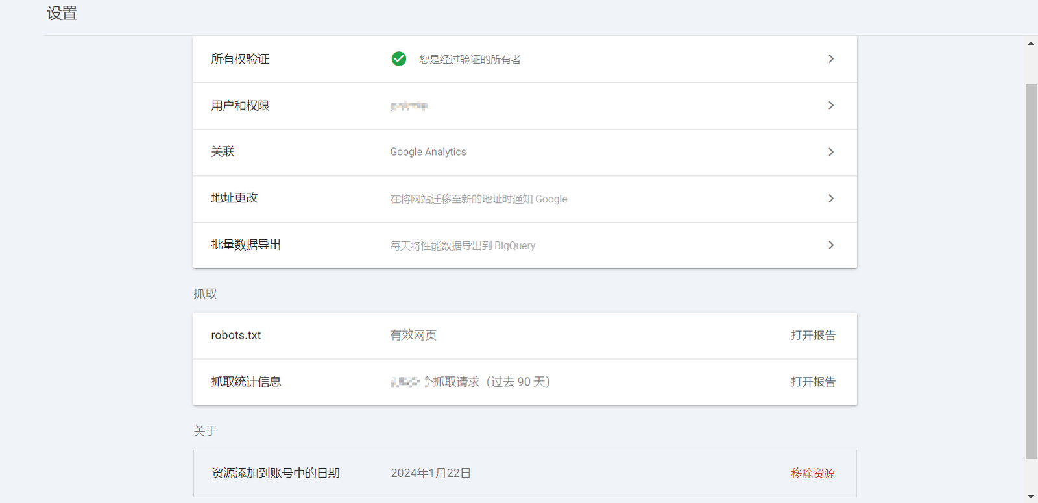Click the 抓取统计信息 row label
1038x503 pixels.
point(246,382)
